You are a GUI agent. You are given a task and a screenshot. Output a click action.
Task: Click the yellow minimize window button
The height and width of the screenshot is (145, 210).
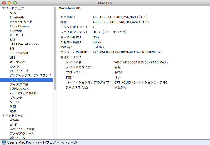pos(10,3)
